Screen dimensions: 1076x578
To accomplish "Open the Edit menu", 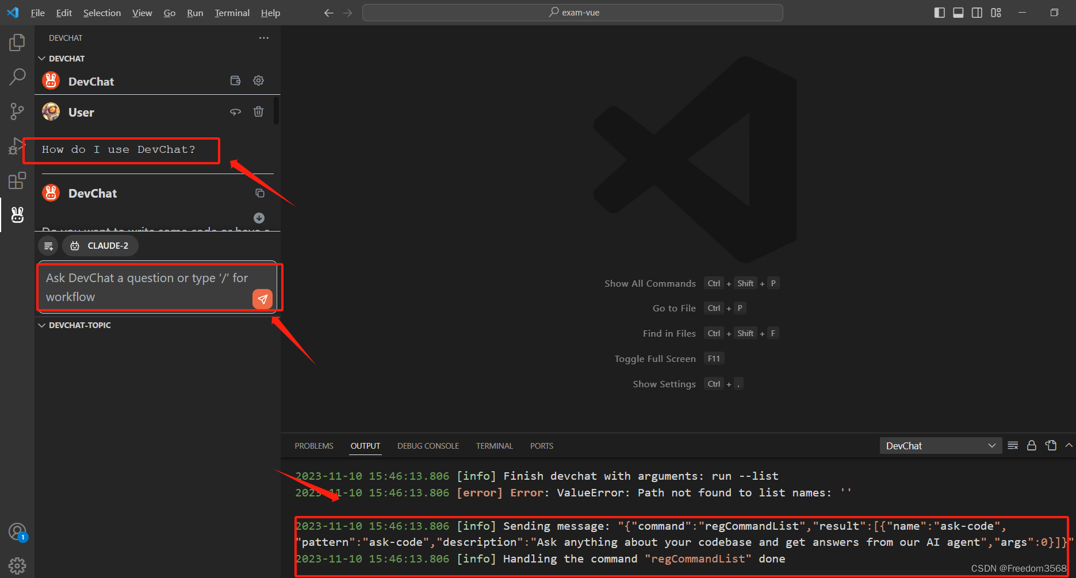I will [64, 13].
